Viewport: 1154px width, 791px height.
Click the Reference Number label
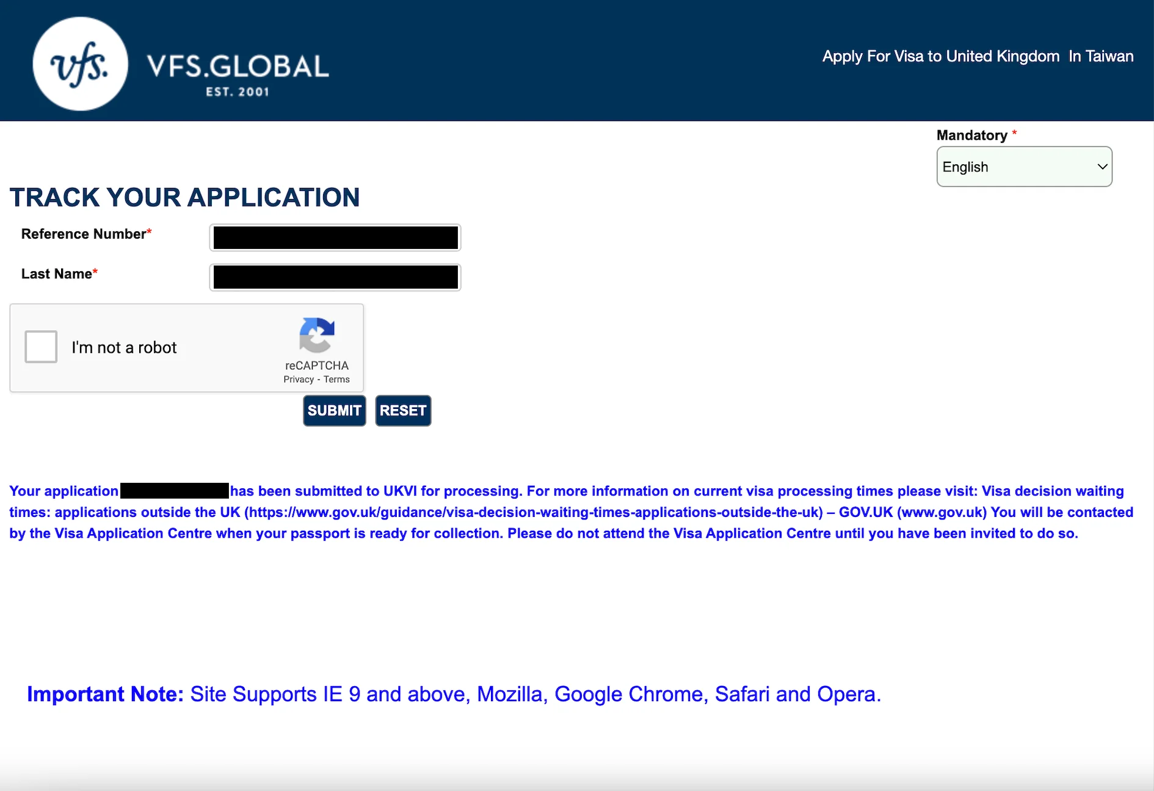click(84, 234)
